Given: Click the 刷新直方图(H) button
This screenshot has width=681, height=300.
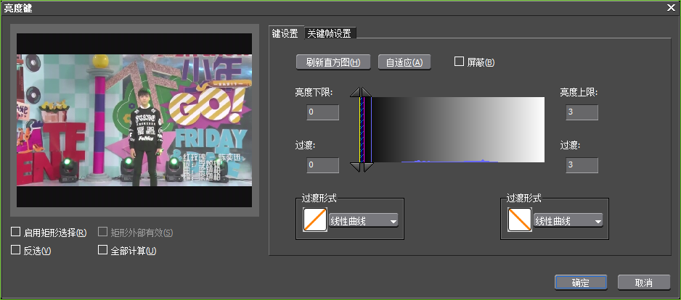Looking at the screenshot, I should [x=333, y=62].
